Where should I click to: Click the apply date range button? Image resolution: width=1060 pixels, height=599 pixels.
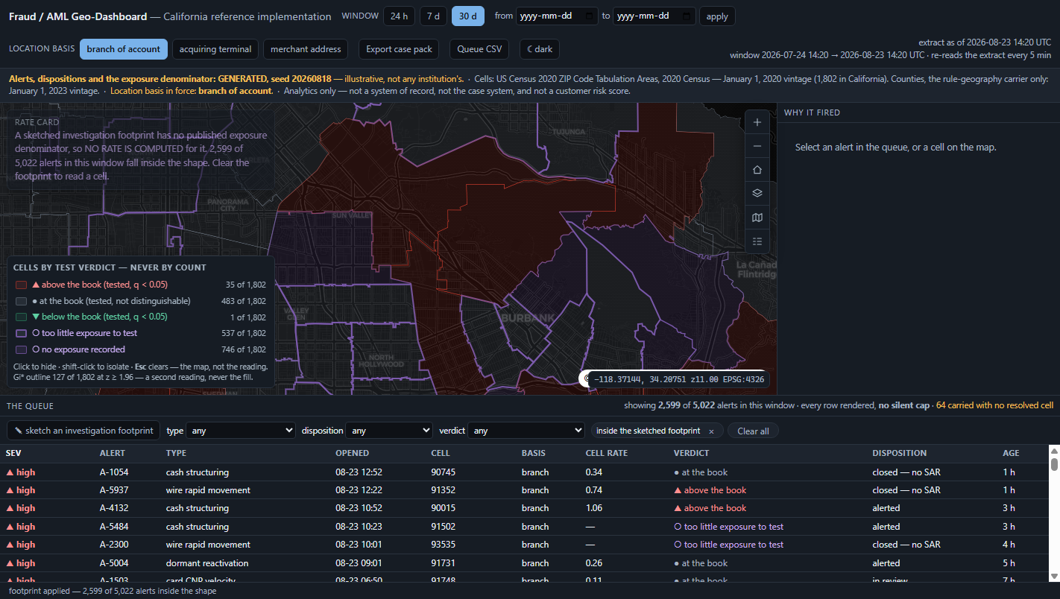coord(717,16)
